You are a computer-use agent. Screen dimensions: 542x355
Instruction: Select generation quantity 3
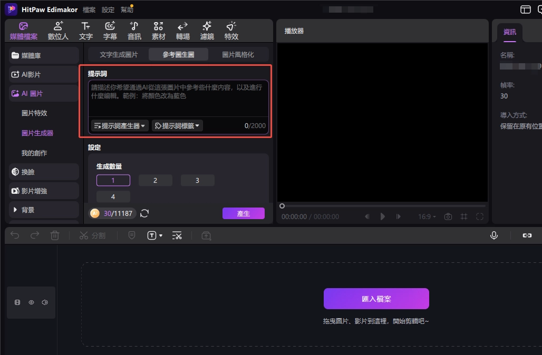(197, 180)
